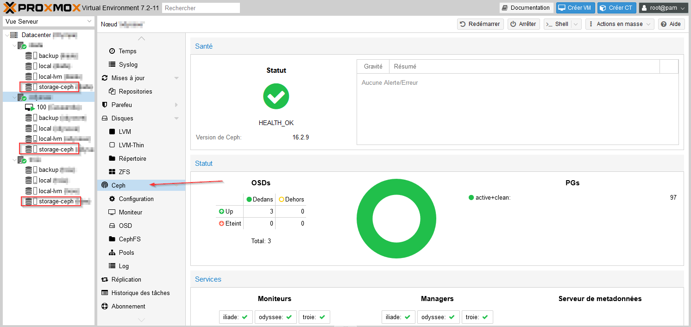Click the Parefeu shield icon
The height and width of the screenshot is (327, 691).
point(105,105)
